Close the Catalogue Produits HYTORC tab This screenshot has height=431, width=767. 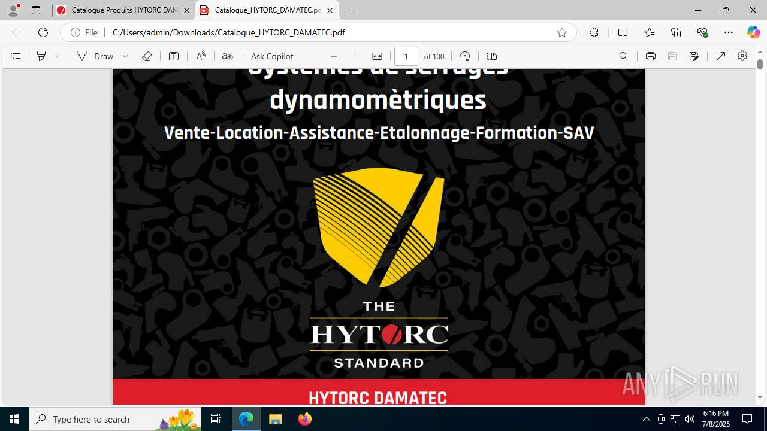coord(186,10)
